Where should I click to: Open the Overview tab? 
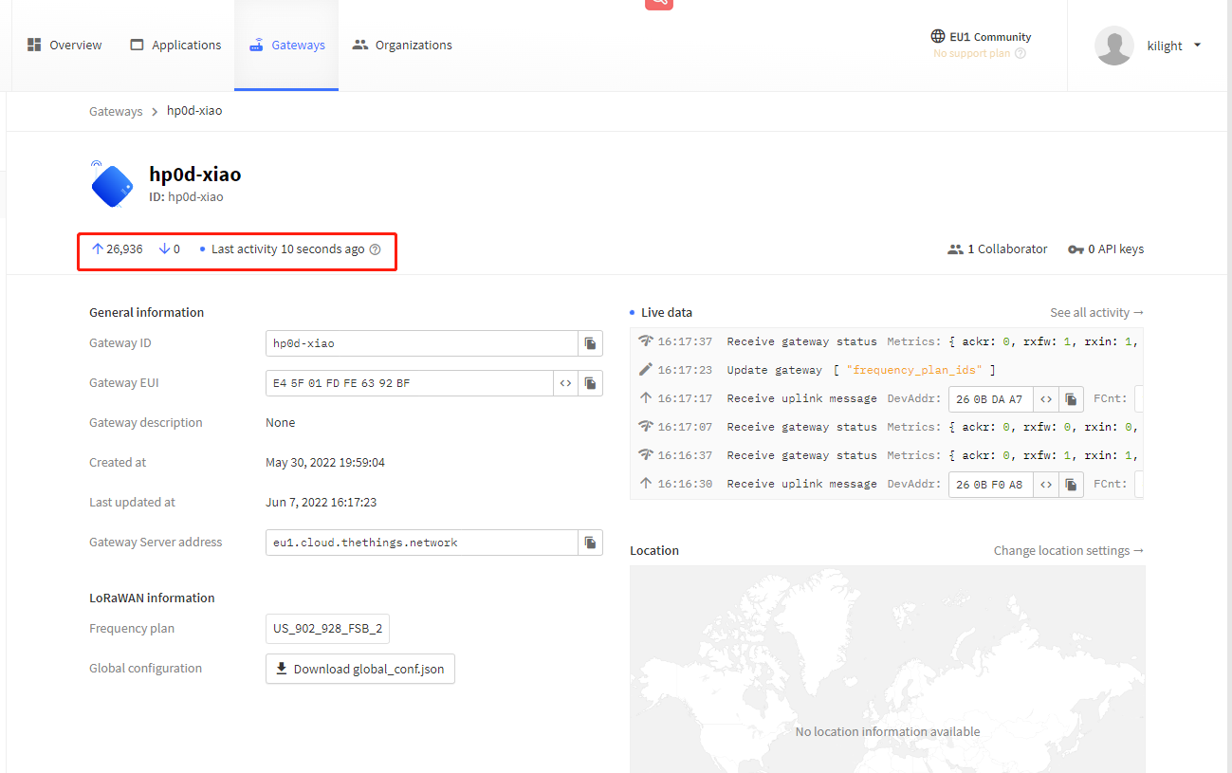coord(64,45)
